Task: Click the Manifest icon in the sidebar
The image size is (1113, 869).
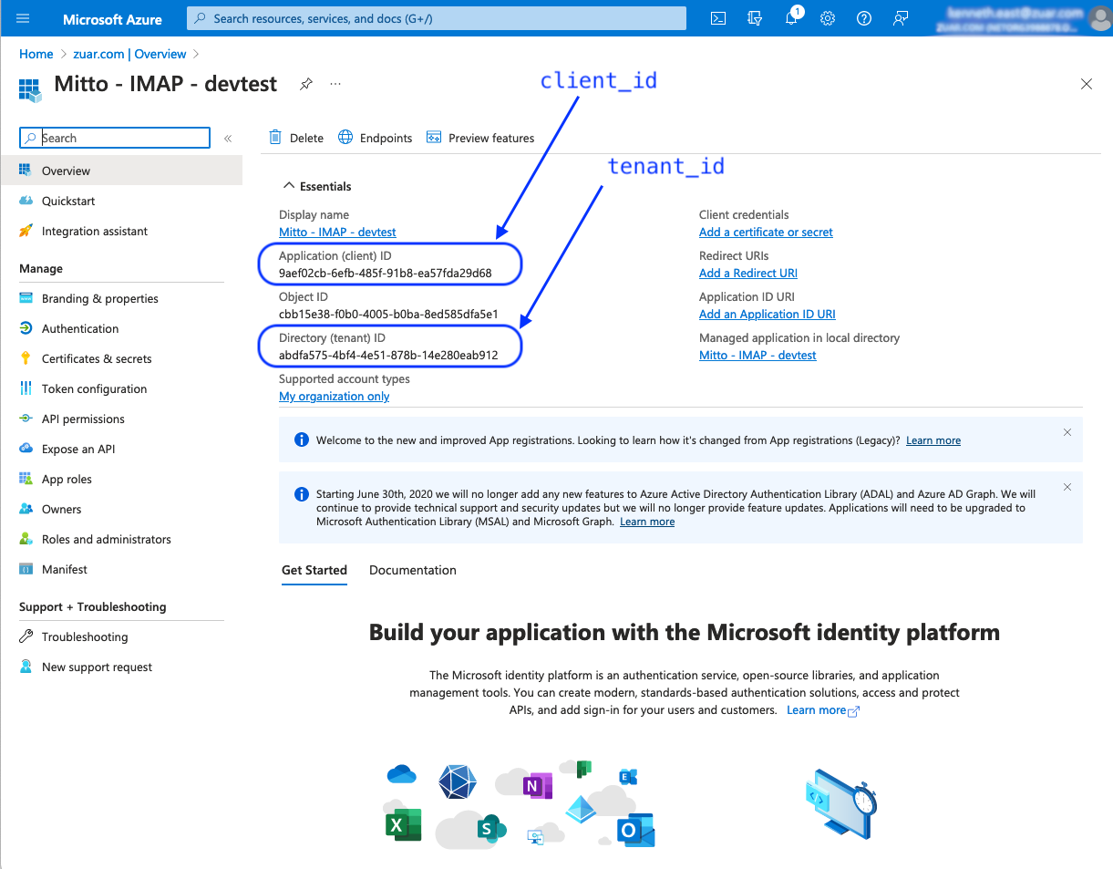Action: [26, 569]
